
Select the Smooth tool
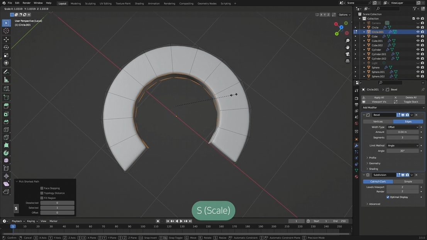6,161
